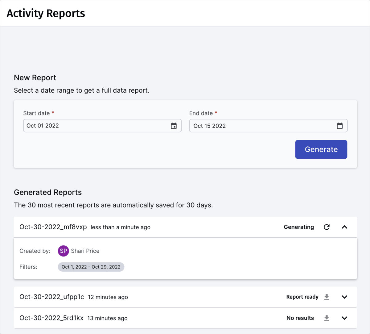Screen dimensions: 370x334
Task: Open the End date calendar picker icon
Action: [340, 126]
